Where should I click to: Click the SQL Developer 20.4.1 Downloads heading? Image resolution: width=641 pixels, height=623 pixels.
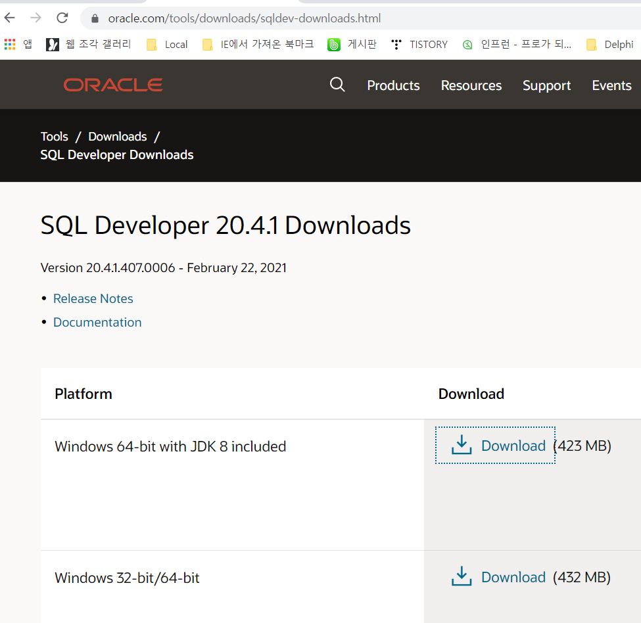(226, 225)
